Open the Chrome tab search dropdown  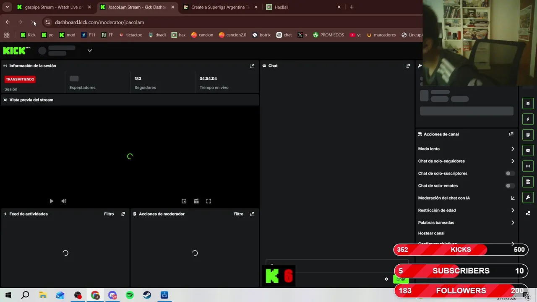[x=7, y=7]
